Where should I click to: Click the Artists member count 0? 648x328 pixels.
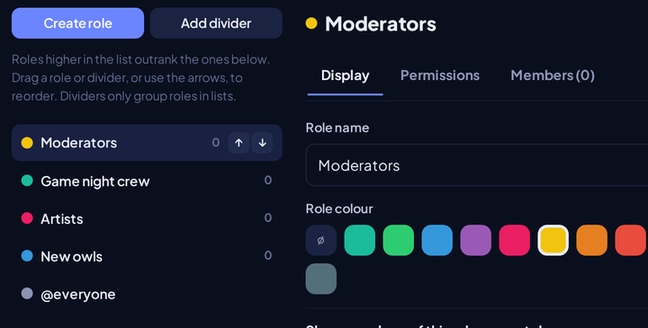coord(268,217)
